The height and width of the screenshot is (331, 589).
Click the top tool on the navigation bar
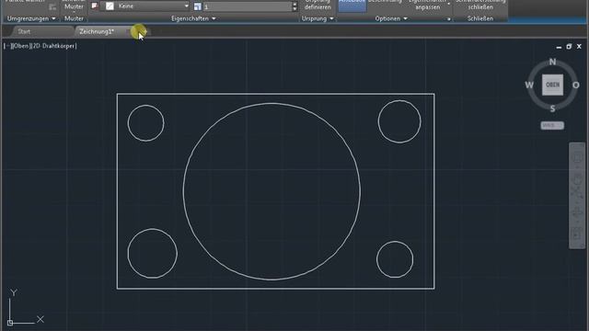577,157
